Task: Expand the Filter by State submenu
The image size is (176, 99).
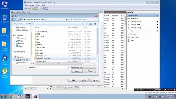Action: (x=158, y=24)
